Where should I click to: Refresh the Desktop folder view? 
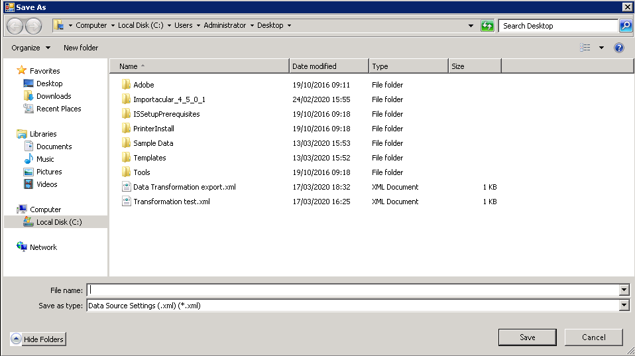[487, 25]
